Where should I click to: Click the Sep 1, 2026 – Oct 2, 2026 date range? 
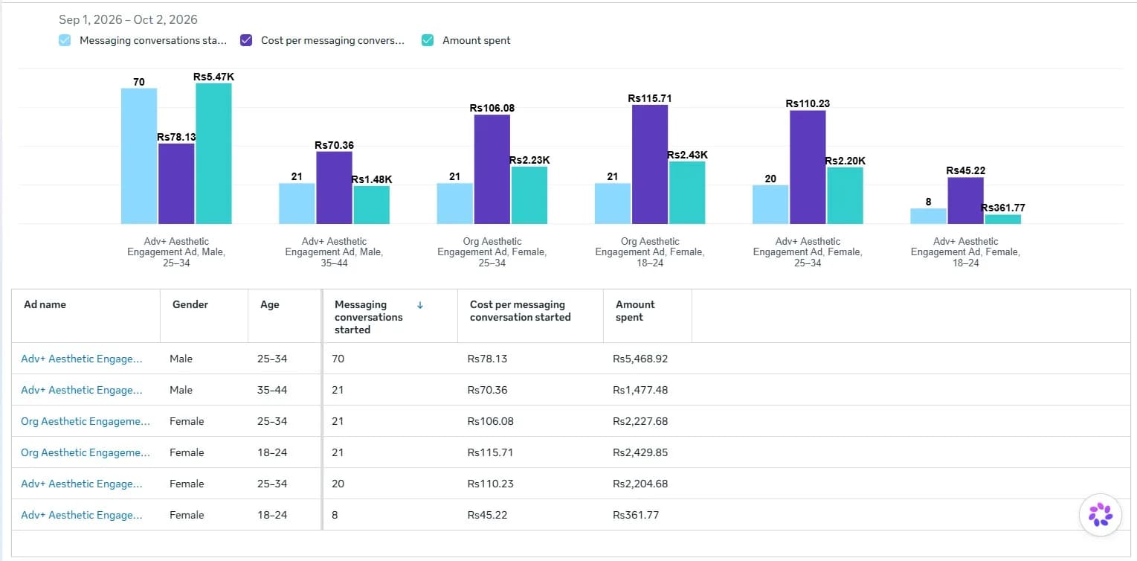coord(129,19)
